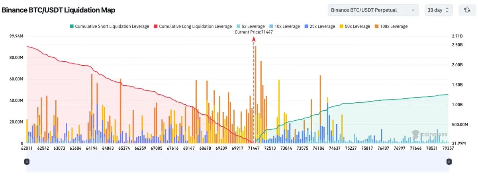Click the 62011 x-axis price label
Screen dimensions: 478x178
[26, 148]
